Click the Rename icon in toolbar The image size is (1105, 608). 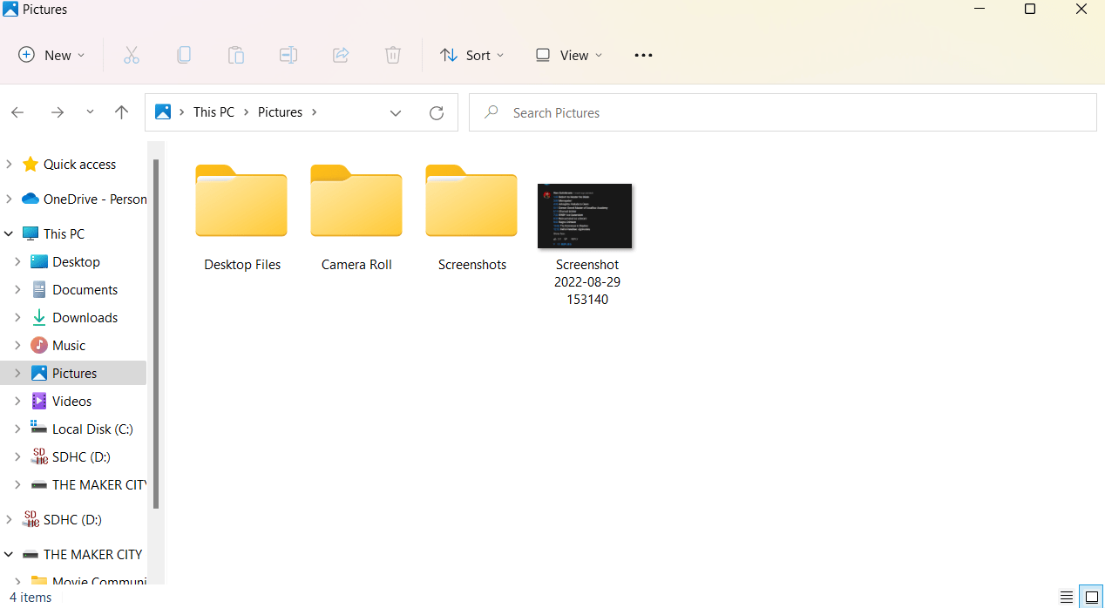tap(288, 55)
